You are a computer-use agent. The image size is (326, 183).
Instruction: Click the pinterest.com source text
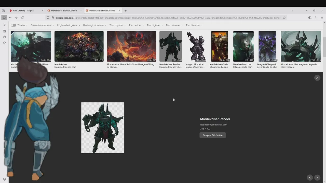[288, 67]
